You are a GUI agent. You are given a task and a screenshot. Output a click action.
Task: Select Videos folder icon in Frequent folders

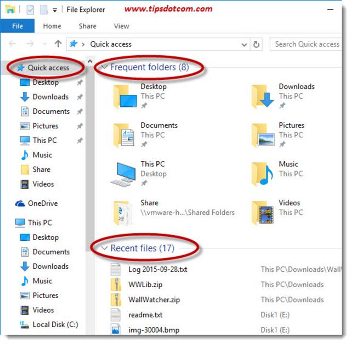tap(262, 213)
